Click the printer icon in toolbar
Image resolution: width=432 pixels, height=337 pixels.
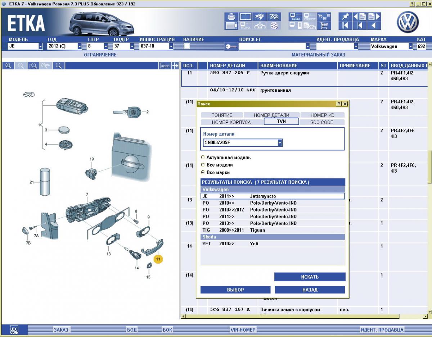coord(231,17)
